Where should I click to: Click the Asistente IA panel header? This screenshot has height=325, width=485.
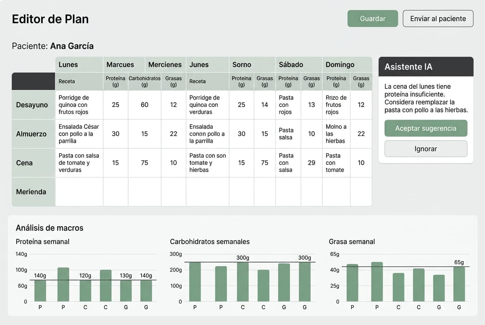coord(426,67)
